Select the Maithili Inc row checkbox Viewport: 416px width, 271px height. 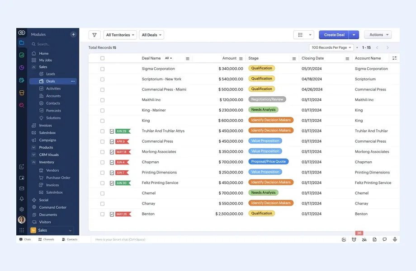pos(102,100)
